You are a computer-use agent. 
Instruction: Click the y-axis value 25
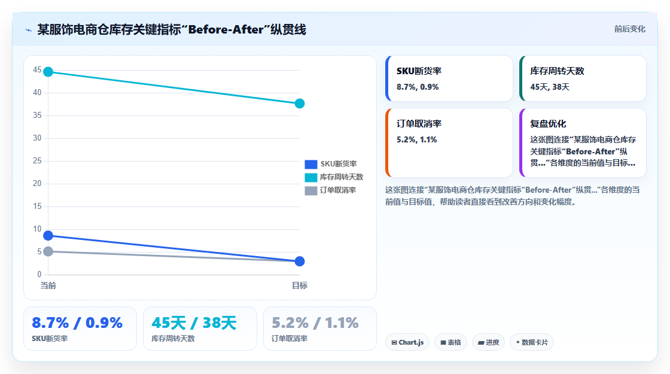tap(37, 161)
